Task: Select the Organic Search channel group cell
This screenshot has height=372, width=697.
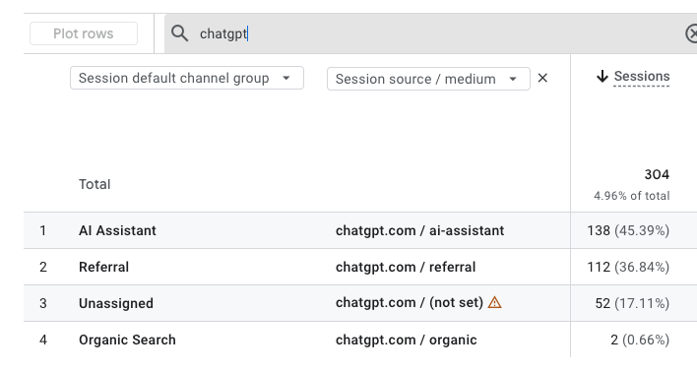Action: click(x=127, y=340)
